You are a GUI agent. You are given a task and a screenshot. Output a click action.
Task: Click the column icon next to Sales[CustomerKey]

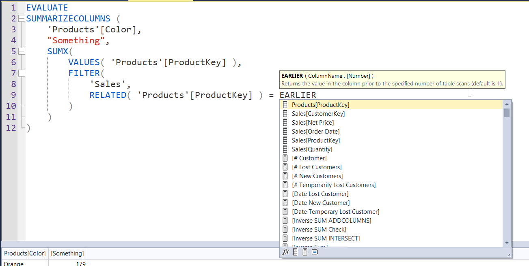(x=285, y=113)
